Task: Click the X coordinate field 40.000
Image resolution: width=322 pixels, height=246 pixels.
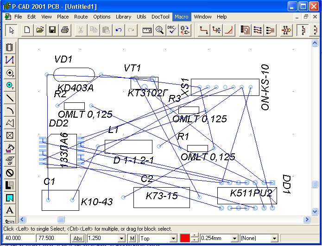Action: pyautogui.click(x=19, y=239)
